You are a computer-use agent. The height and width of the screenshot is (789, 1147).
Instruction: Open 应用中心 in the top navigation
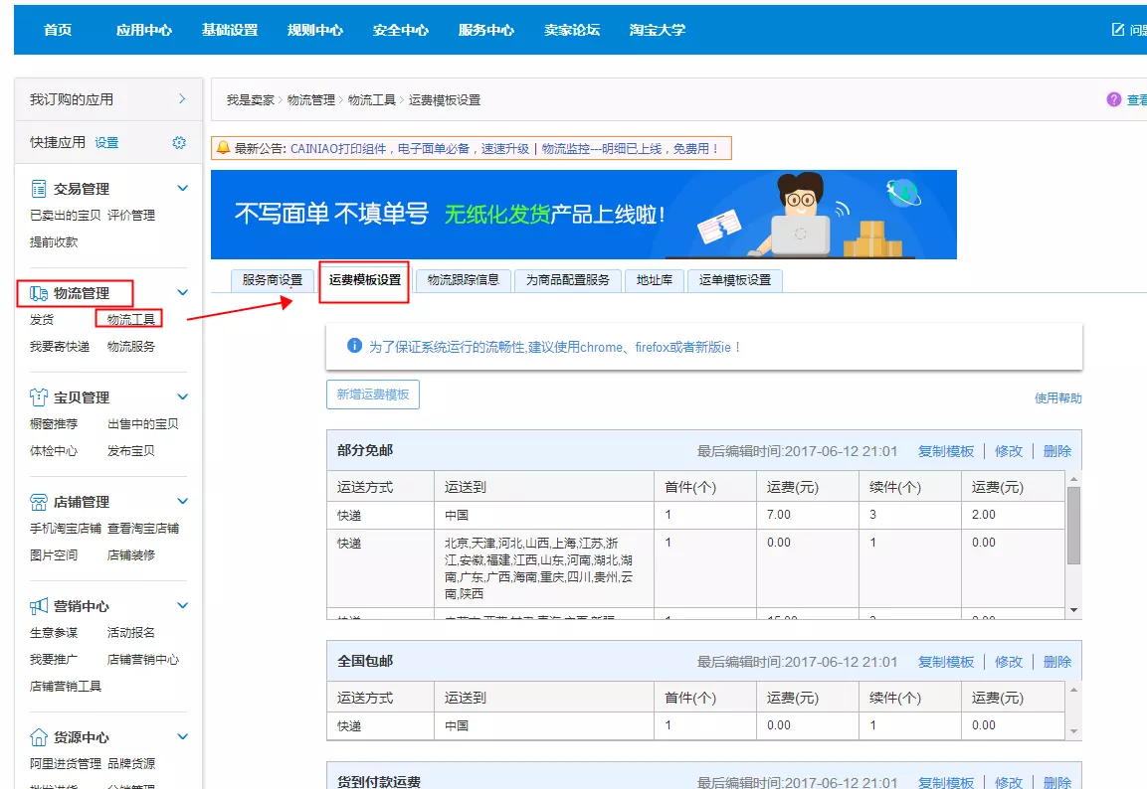point(144,30)
